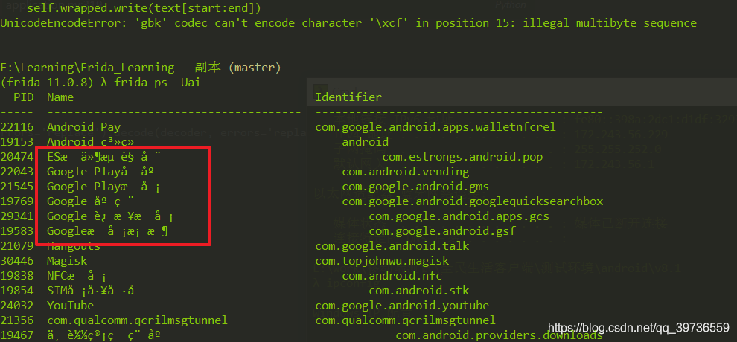Click com.android.providers.downloads identifier
The image size is (737, 342).
click(x=500, y=335)
